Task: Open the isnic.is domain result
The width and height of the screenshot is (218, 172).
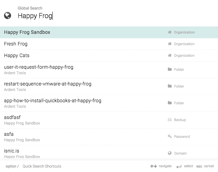Action: tap(109, 153)
